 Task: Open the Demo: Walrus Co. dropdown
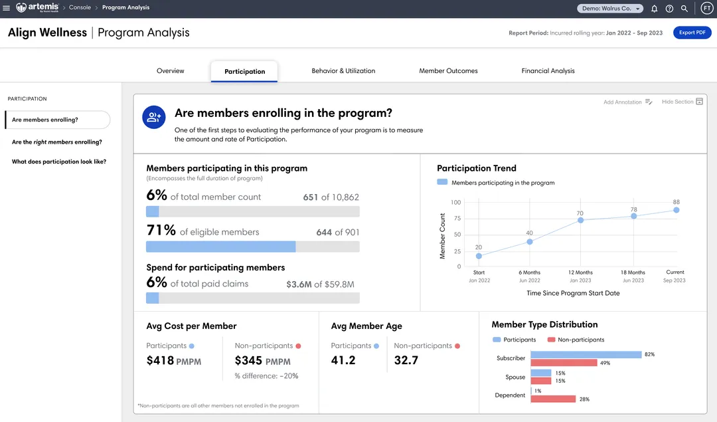(x=610, y=9)
